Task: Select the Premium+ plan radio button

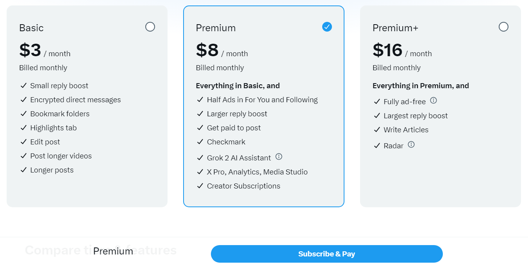Action: pyautogui.click(x=503, y=27)
